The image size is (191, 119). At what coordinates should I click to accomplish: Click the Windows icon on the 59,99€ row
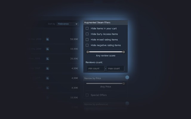click(x=47, y=39)
